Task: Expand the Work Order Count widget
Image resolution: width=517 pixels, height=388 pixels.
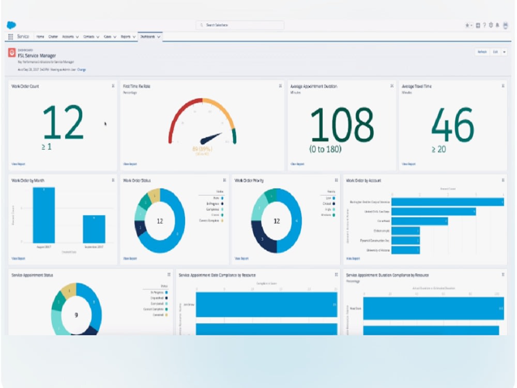Action: click(113, 86)
